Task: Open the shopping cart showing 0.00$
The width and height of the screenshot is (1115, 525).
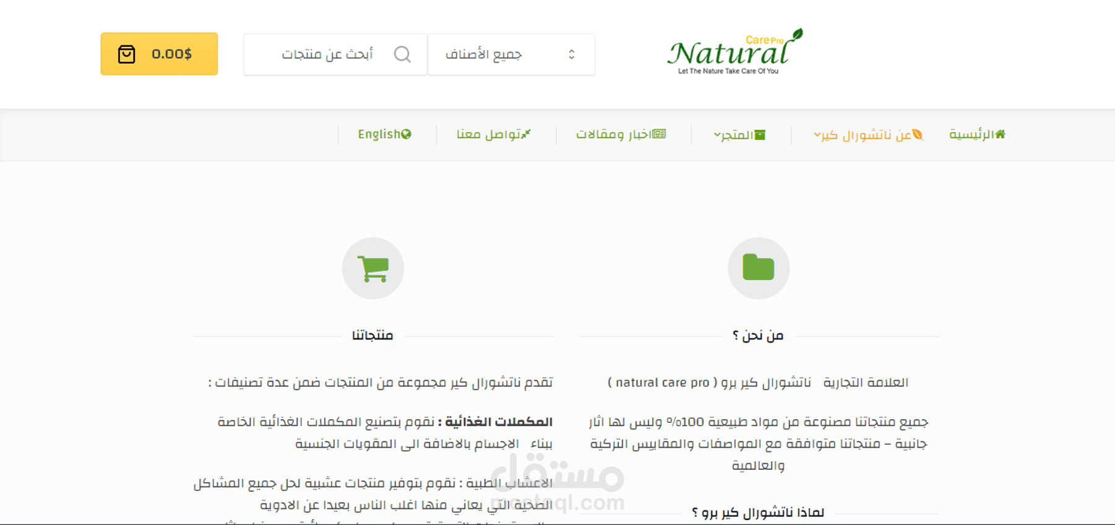Action: point(159,54)
